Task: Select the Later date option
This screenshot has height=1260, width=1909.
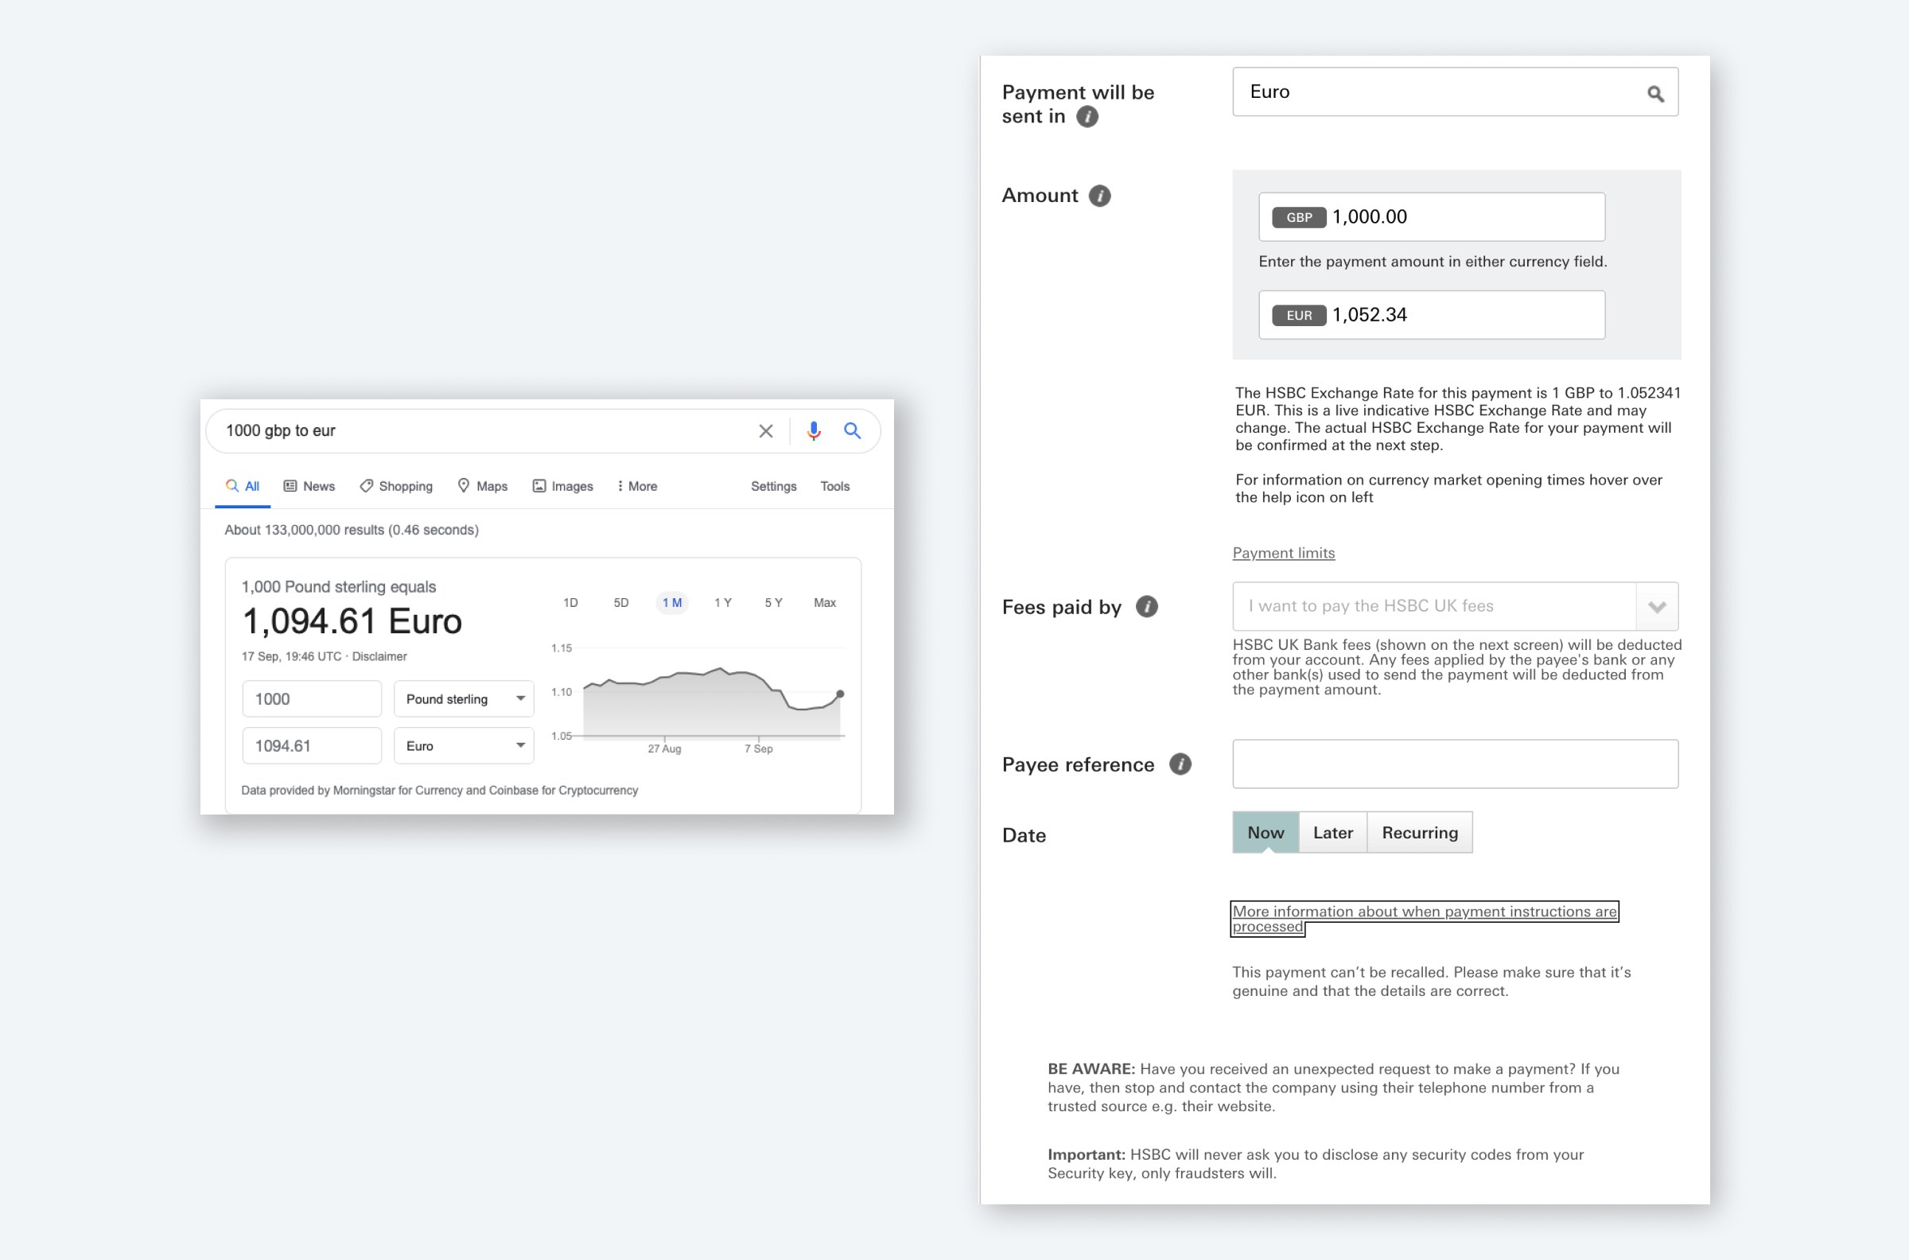Action: [x=1332, y=833]
